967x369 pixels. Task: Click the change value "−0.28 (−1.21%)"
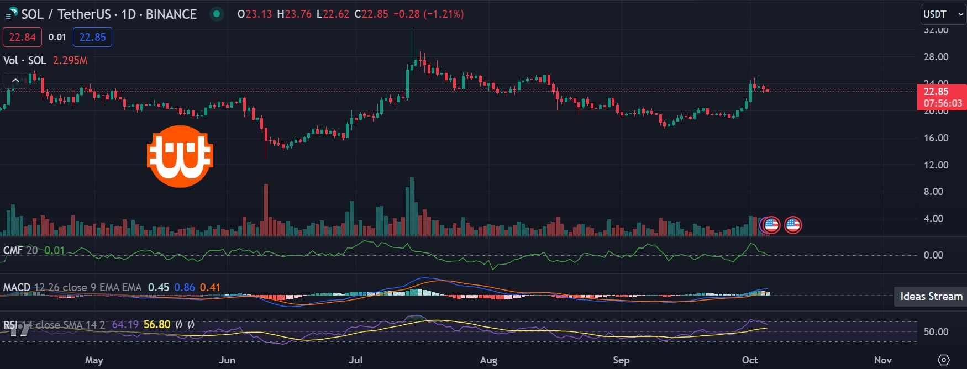point(428,14)
